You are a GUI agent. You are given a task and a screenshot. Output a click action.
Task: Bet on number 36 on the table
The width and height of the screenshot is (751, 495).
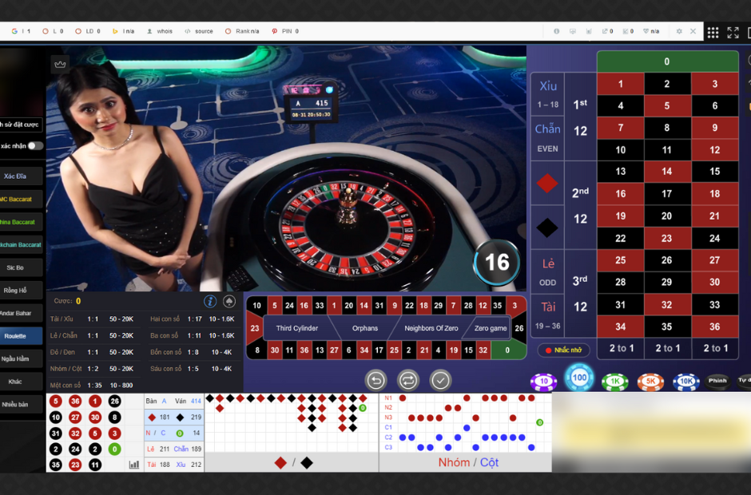click(x=714, y=327)
